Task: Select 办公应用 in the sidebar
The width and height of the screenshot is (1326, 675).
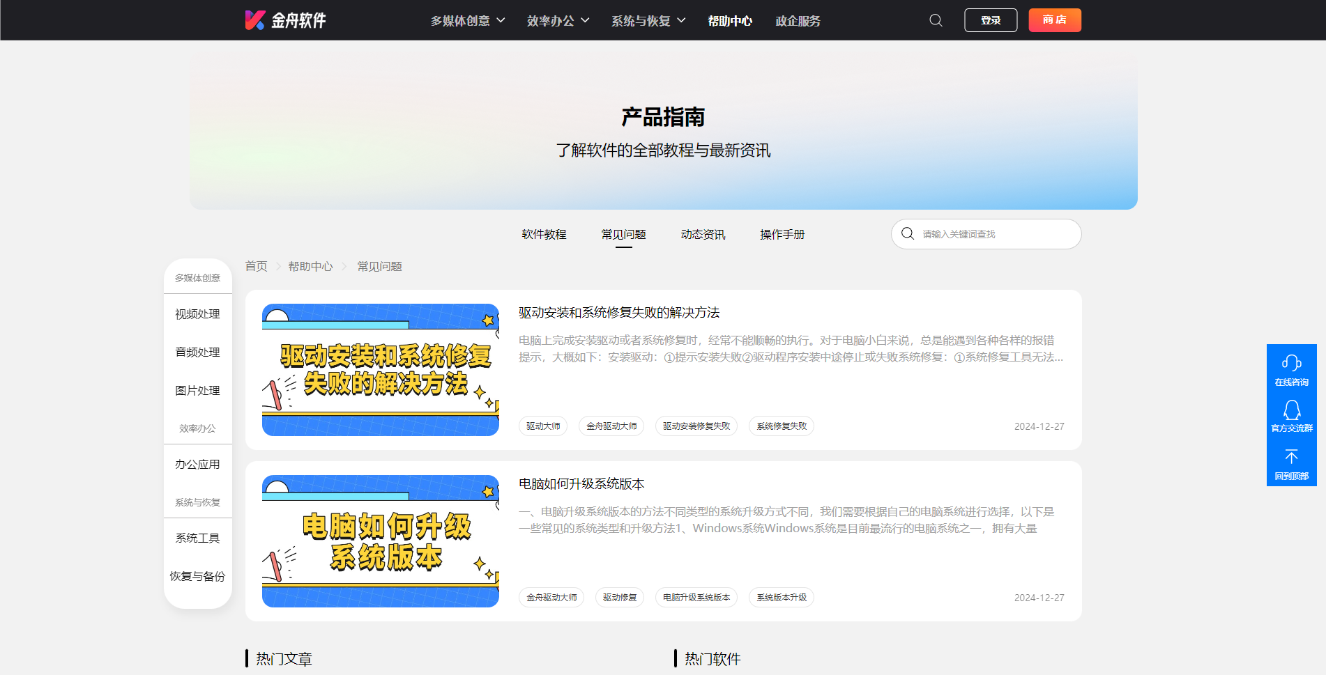Action: [197, 465]
